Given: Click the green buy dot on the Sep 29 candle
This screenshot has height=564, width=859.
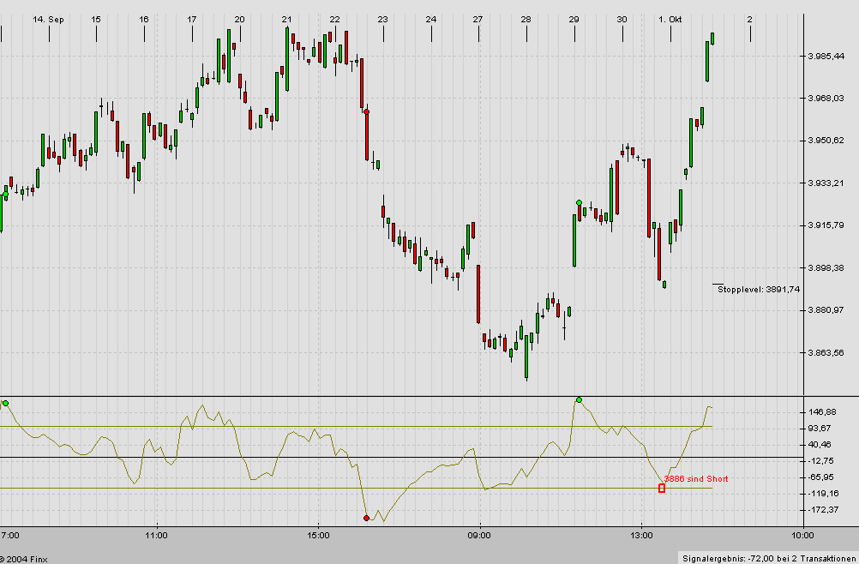Looking at the screenshot, I should tap(580, 203).
